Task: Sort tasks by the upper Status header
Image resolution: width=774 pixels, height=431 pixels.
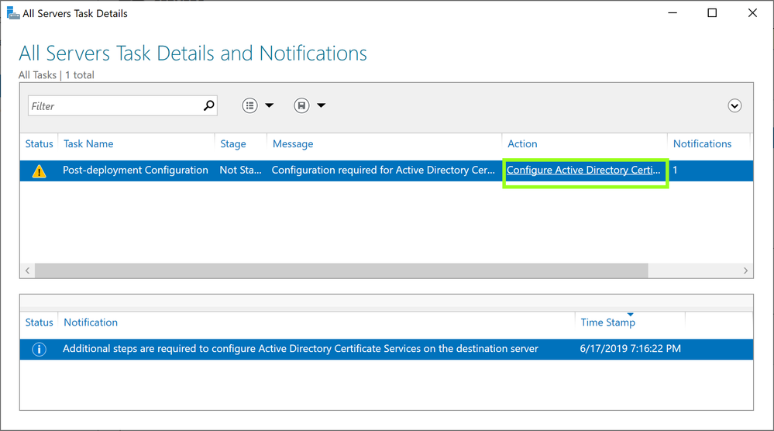Action: 39,143
